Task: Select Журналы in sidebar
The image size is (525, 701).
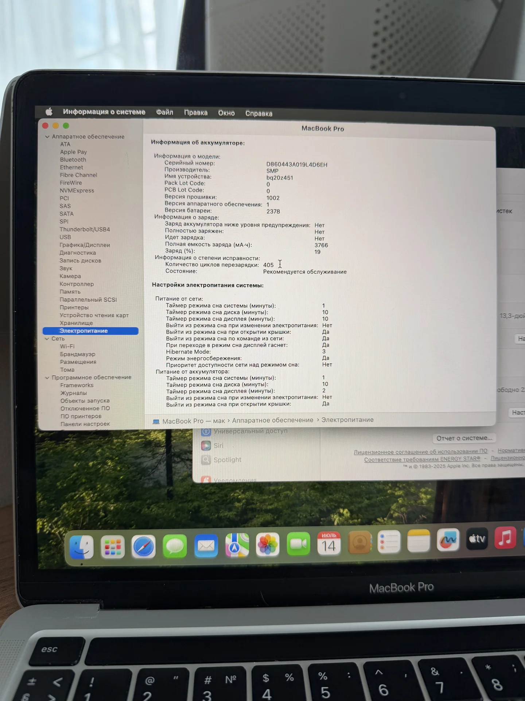Action: [74, 393]
